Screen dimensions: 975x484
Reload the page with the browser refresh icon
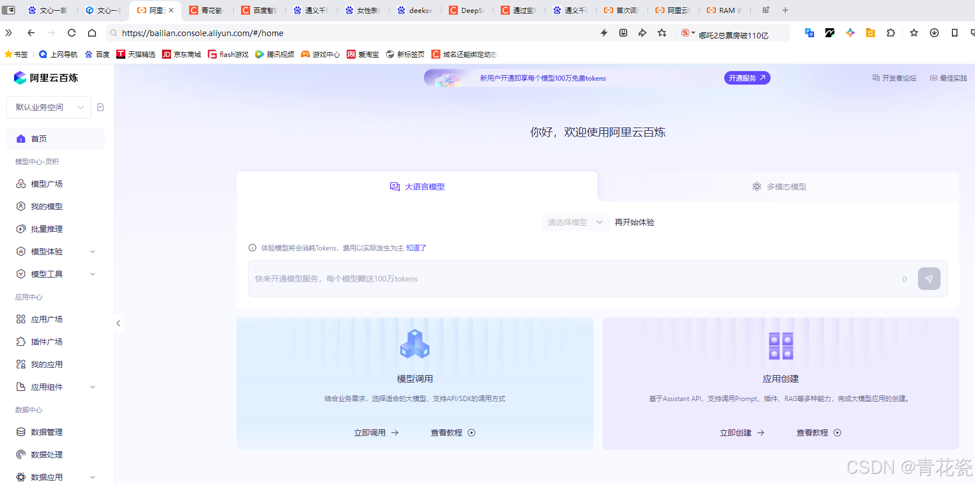pyautogui.click(x=71, y=33)
